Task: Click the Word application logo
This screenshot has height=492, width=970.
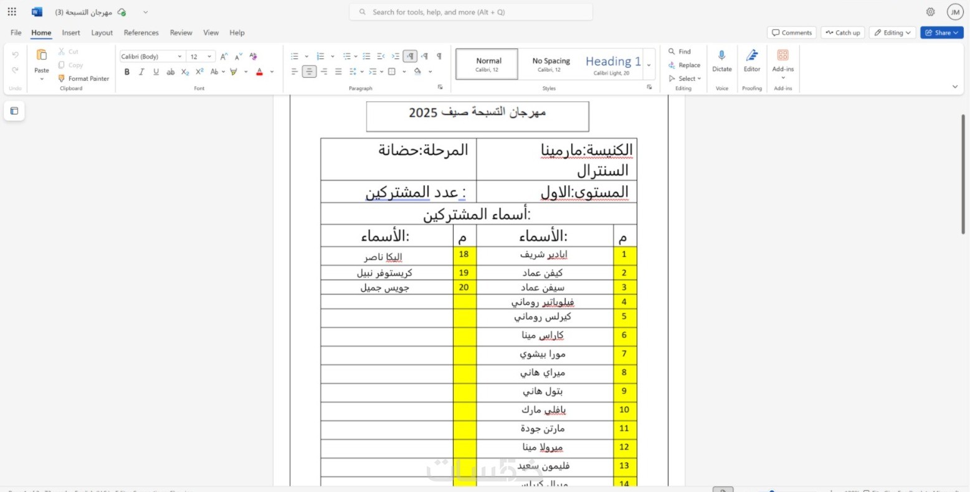Action: pos(37,12)
